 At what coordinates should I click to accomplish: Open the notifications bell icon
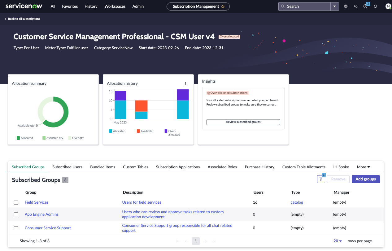375,6
